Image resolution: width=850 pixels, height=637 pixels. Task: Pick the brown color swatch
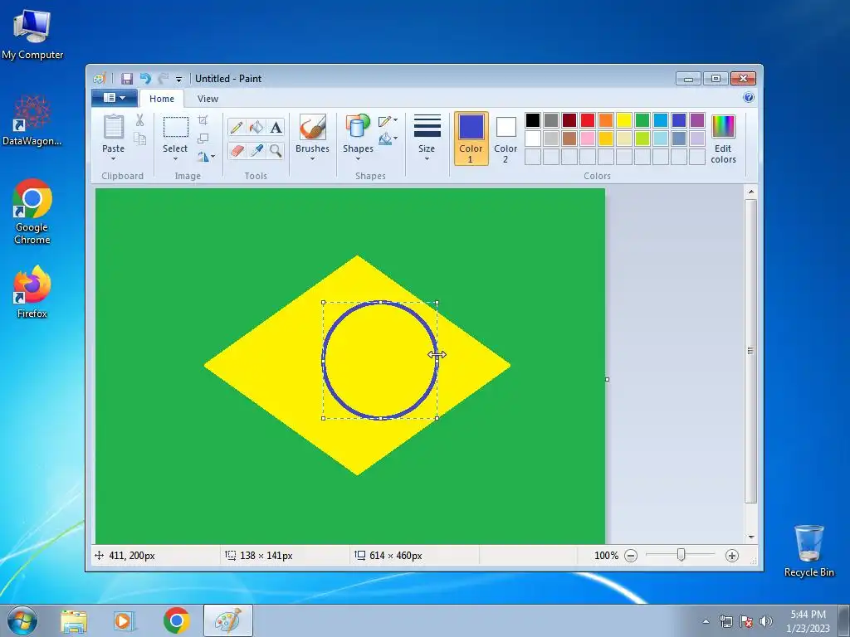[569, 139]
